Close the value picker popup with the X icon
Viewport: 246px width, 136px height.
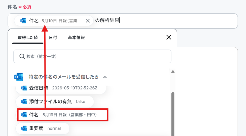[169, 37]
